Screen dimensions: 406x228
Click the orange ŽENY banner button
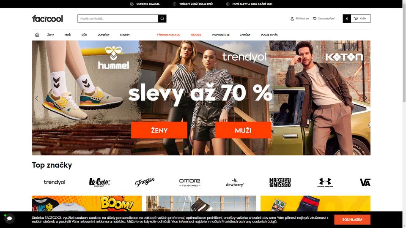(159, 130)
